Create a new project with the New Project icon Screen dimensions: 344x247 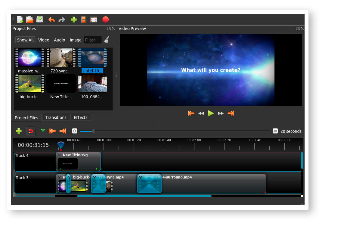click(x=20, y=20)
